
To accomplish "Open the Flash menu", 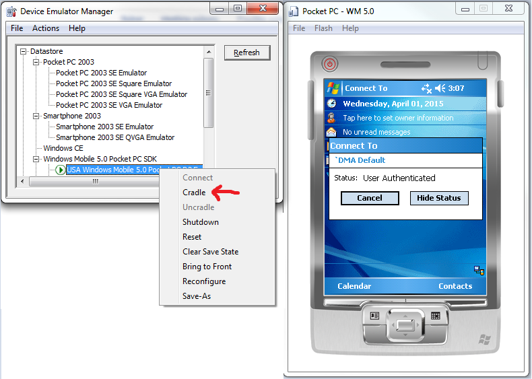I will coord(323,28).
